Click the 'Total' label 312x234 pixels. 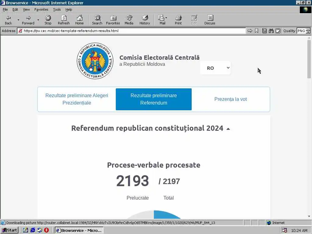[168, 198]
